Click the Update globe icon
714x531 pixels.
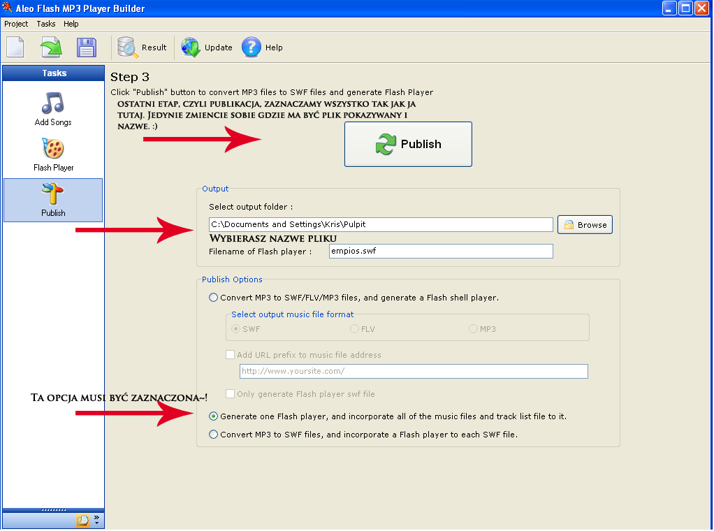(x=190, y=48)
